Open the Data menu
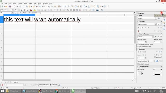 (x=35, y=4)
